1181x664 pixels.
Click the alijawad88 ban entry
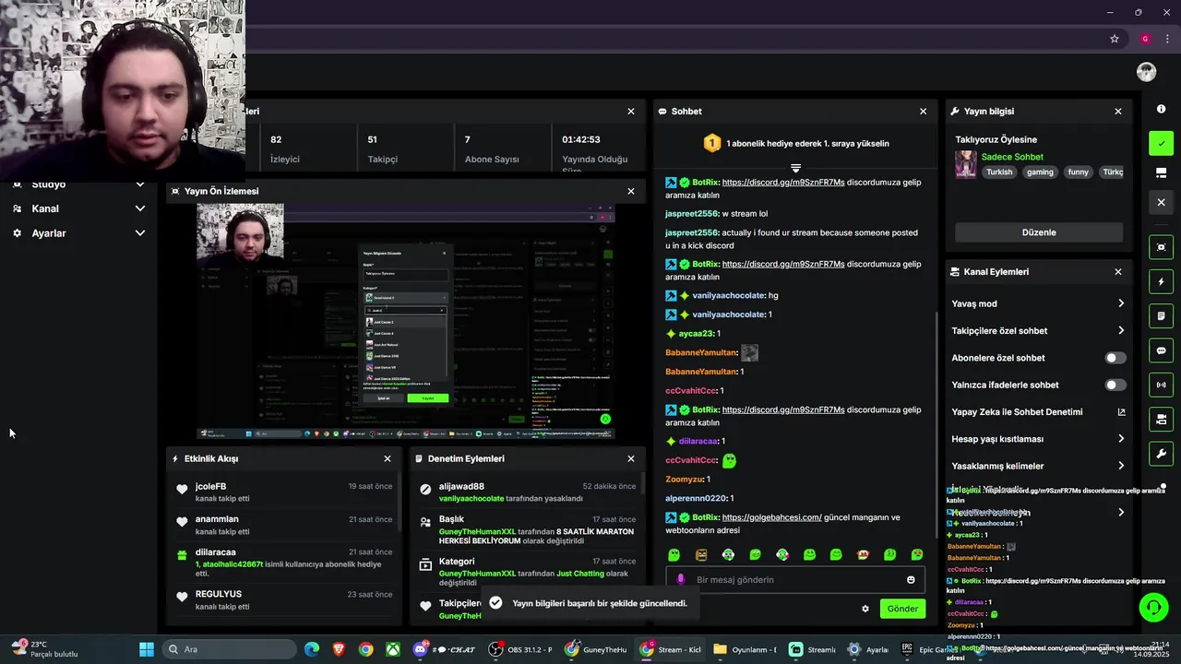(x=527, y=492)
